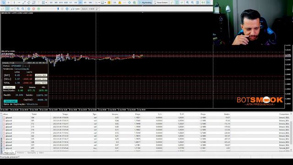The image size is (293, 165).
Task: Open the tester date dropdown arrow
Action: click(98, 9)
